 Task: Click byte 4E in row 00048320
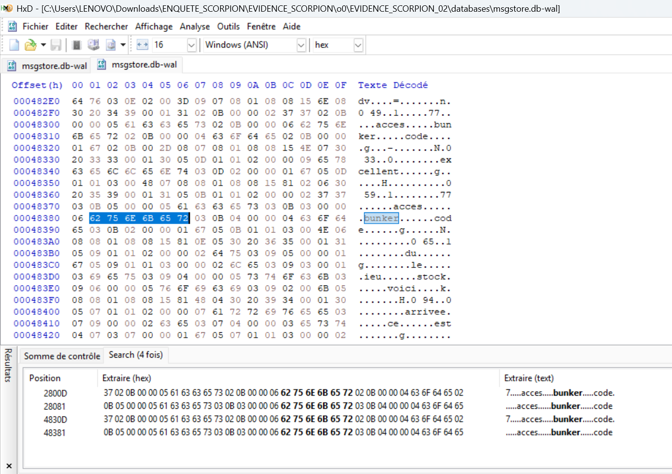pyautogui.click(x=305, y=148)
